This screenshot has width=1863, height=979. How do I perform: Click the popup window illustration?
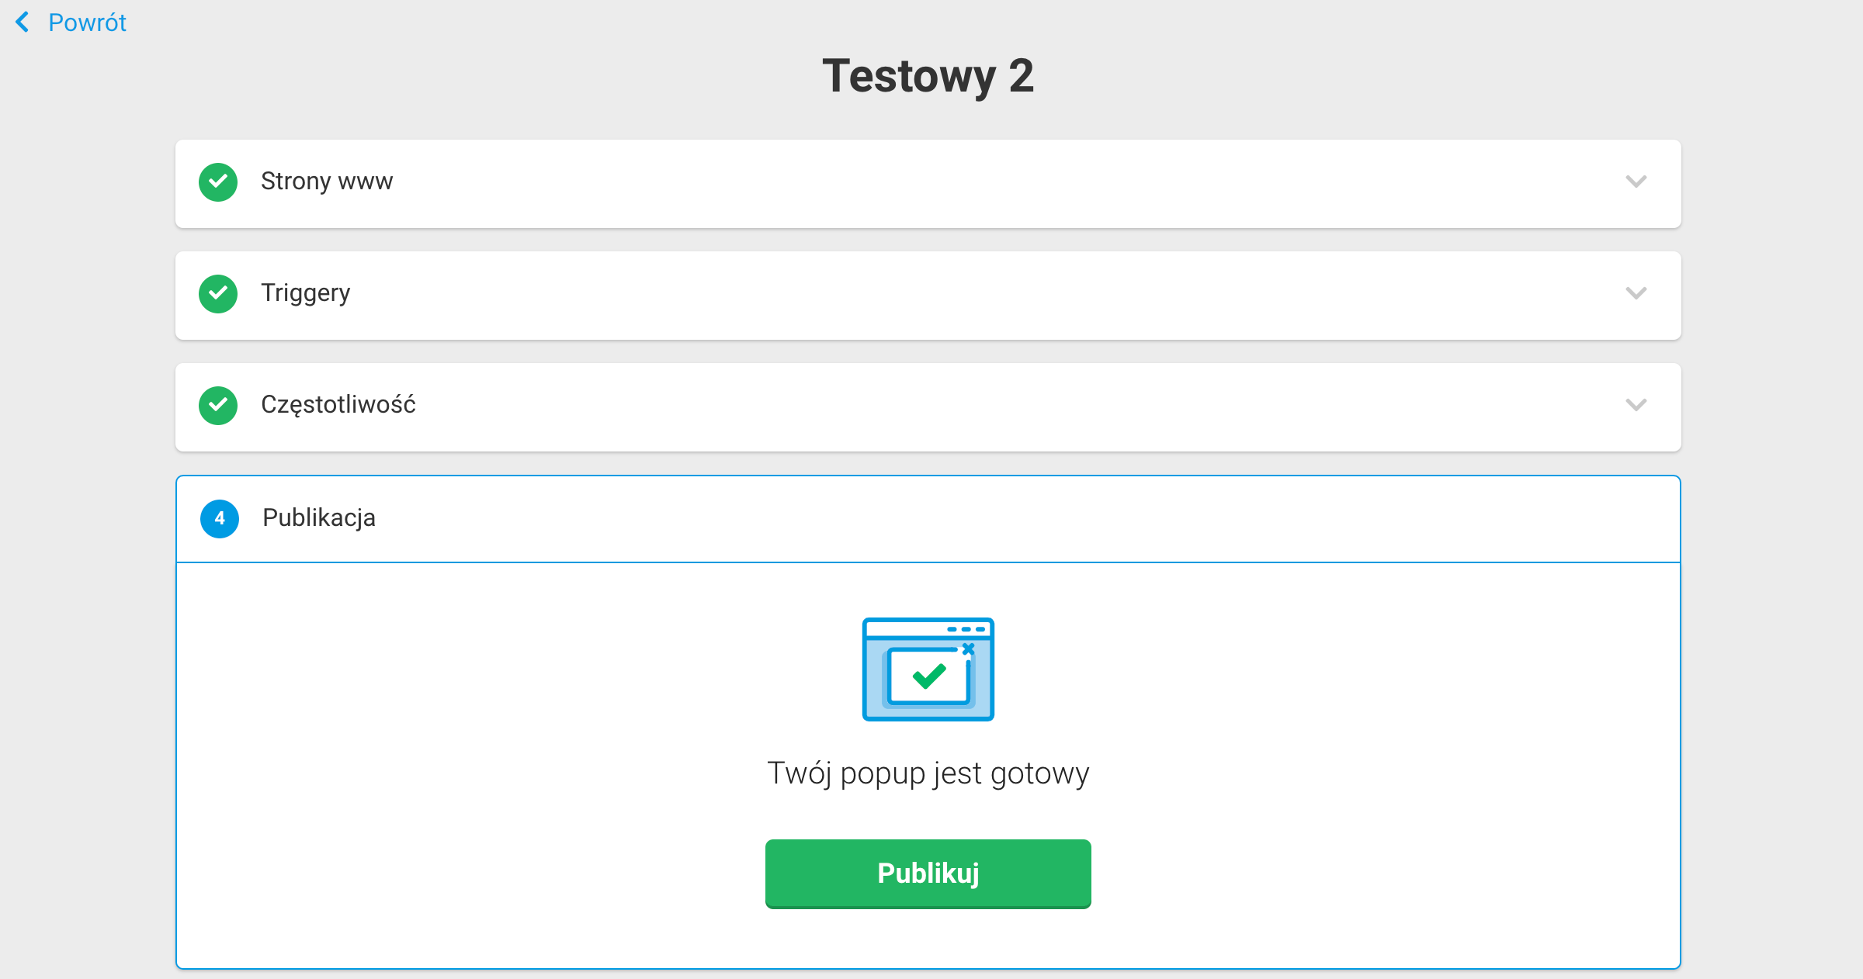[928, 669]
